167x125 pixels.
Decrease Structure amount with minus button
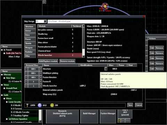pyautogui.click(x=26, y=69)
